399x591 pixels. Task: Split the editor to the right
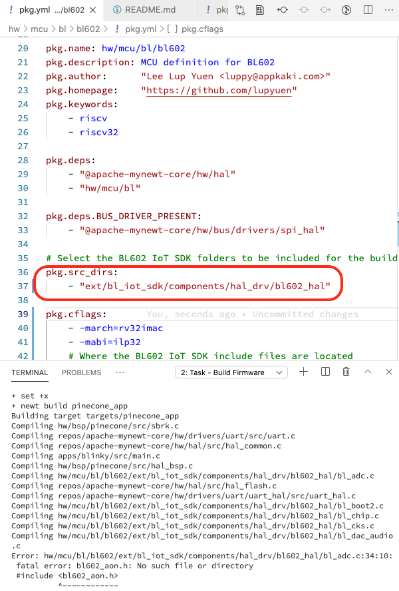pyautogui.click(x=368, y=10)
